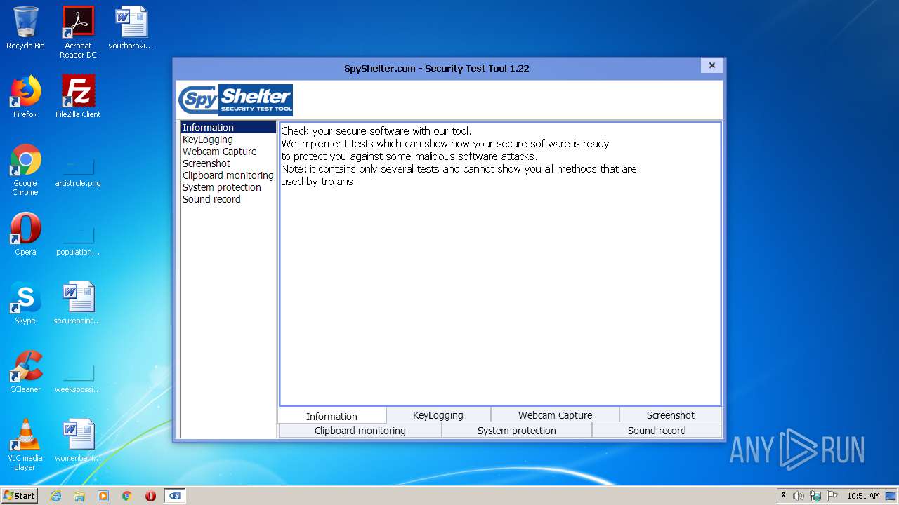The image size is (899, 505).
Task: Open the womenbeh Word document
Action: coord(78,440)
